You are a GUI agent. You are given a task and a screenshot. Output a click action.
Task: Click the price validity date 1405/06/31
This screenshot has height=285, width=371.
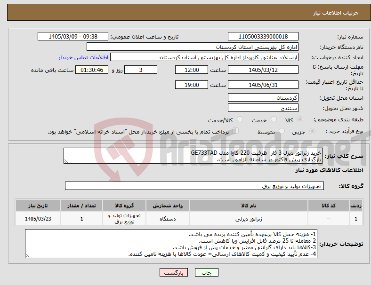point(263,85)
